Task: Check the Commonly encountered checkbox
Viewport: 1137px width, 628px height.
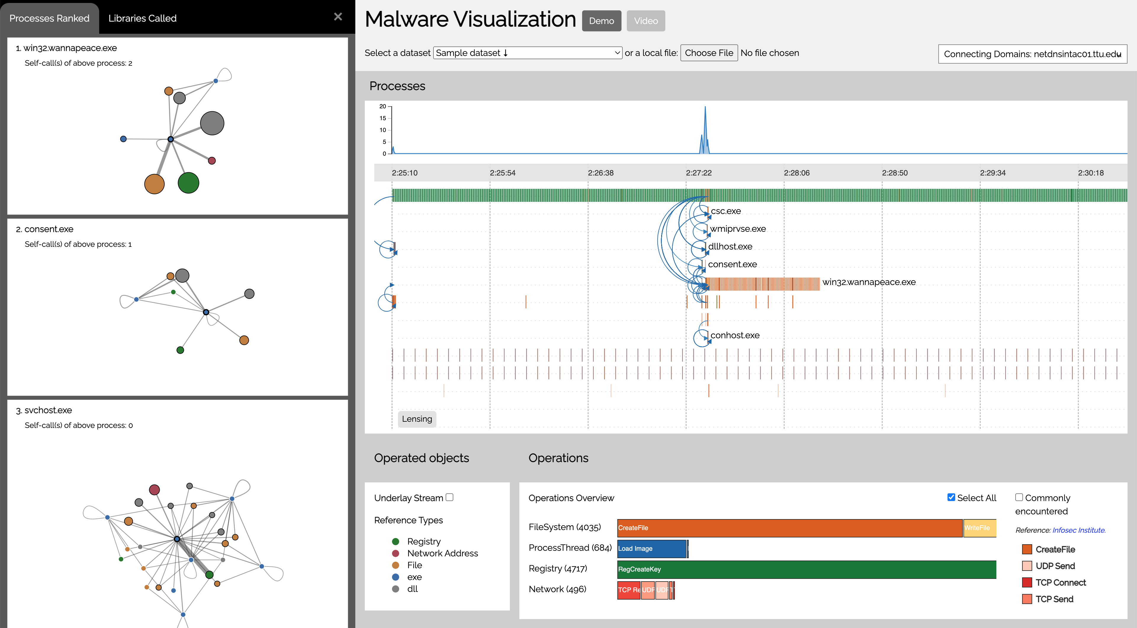Action: pyautogui.click(x=1019, y=497)
